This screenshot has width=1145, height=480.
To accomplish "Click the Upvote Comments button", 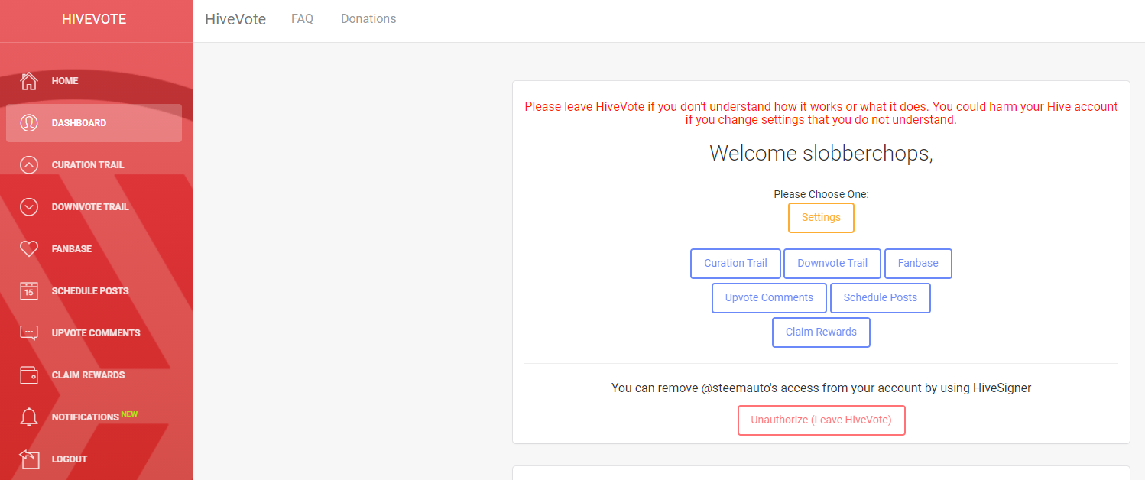I will tap(769, 298).
